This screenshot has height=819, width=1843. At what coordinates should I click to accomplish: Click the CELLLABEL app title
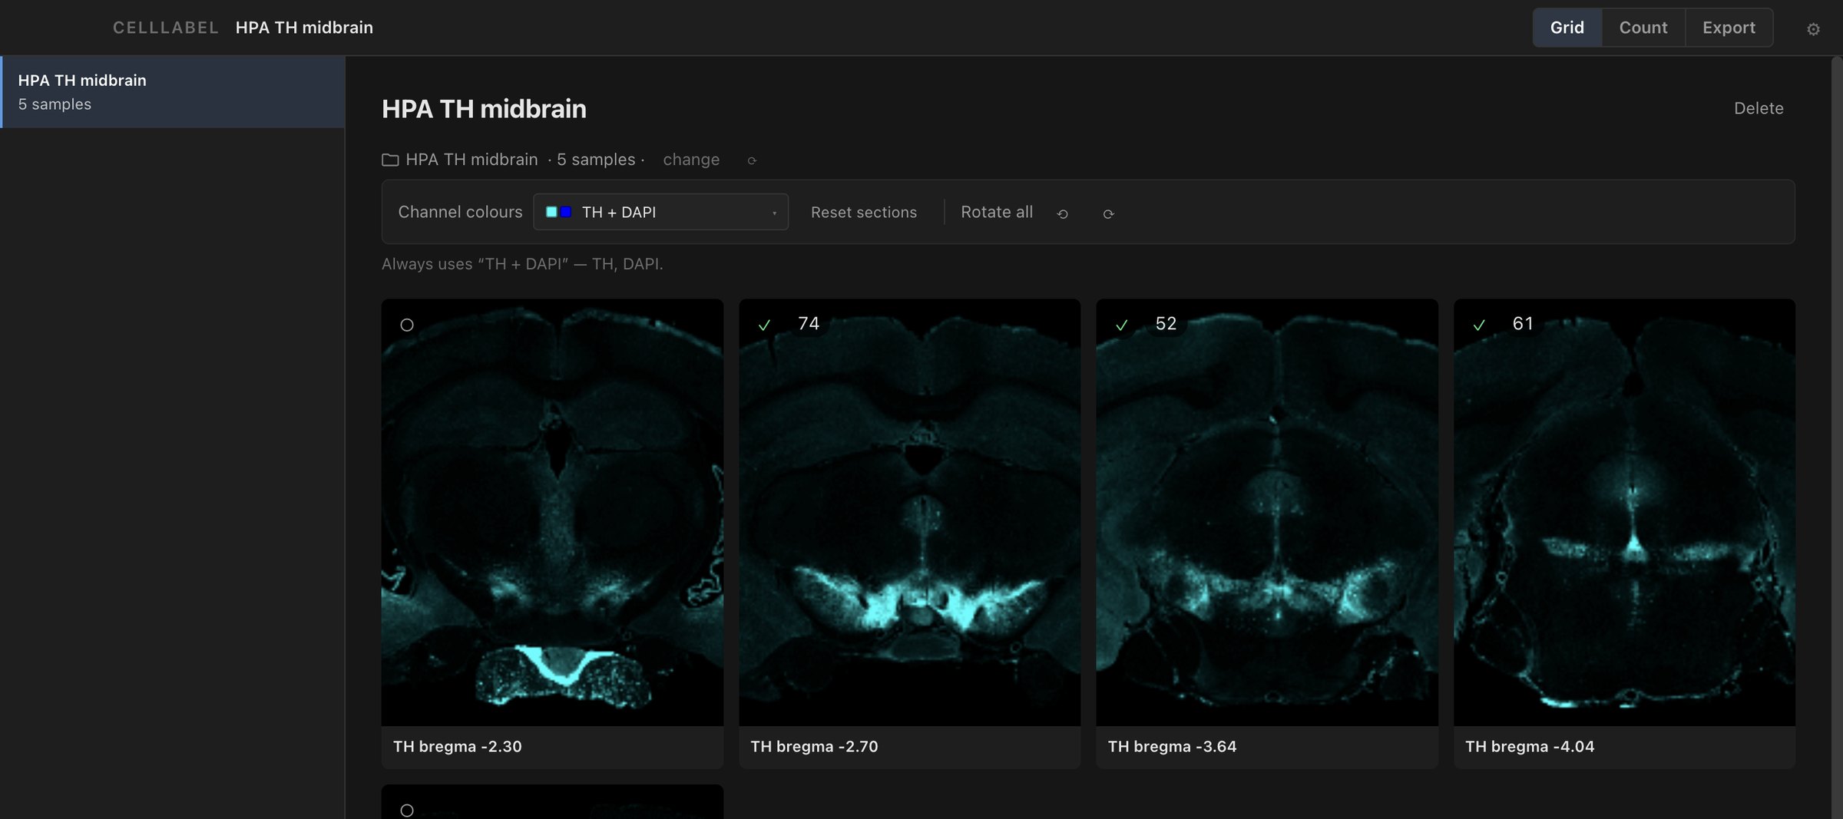click(166, 28)
